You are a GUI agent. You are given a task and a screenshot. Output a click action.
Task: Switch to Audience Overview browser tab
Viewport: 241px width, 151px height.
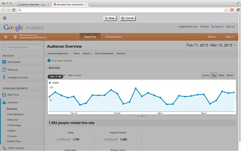33,5
